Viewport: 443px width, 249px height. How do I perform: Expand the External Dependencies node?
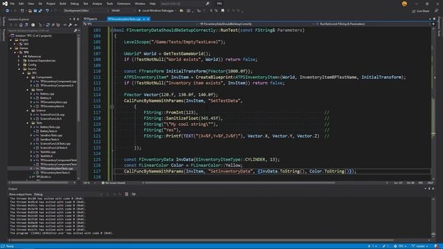point(19,61)
